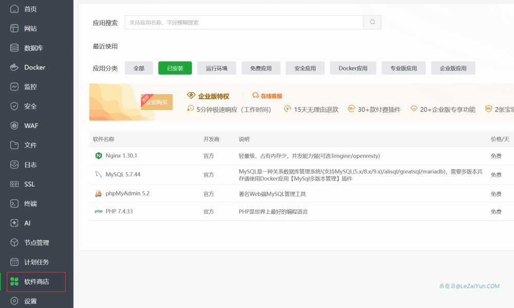Open 软件商店 in the sidebar menu
Viewport: 514px width, 308px height.
36,281
